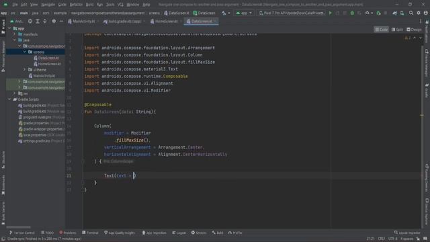430x242 pixels.
Task: Open the Tools menu
Action: click(x=110, y=5)
